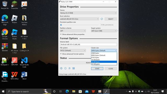Viewport: 167px width, 94px height.
Task: Open the Target system dropdown
Action: pos(104,31)
